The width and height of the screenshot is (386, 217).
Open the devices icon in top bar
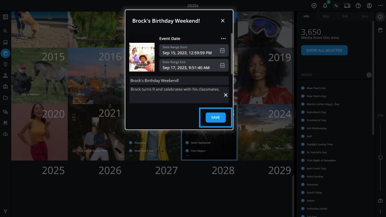(347, 6)
